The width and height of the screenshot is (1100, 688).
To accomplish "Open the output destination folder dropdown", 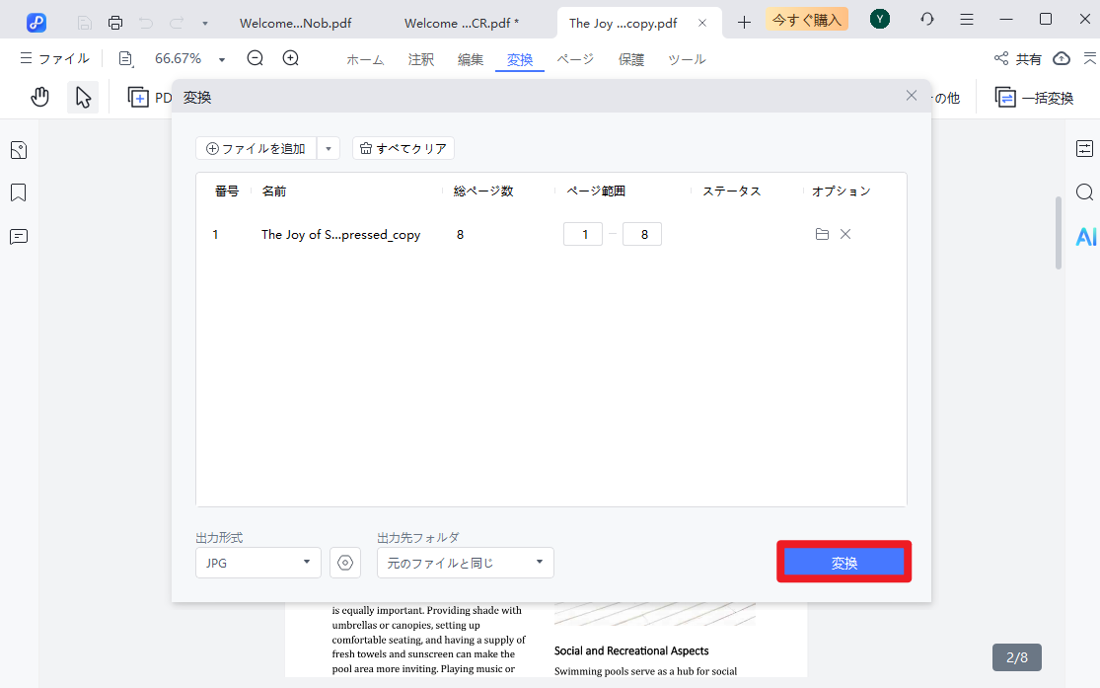I will coord(465,562).
